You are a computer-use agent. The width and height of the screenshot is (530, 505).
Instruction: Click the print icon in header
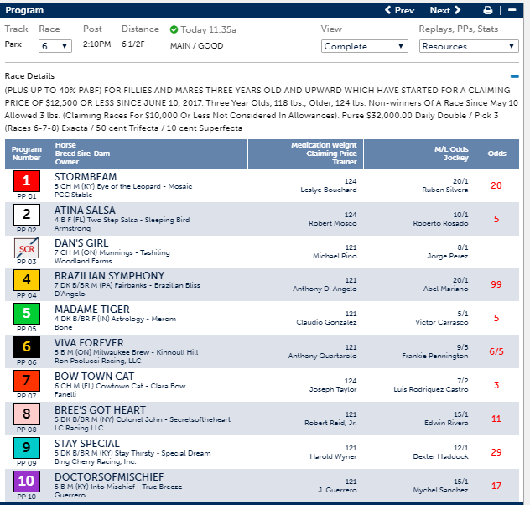(x=488, y=10)
